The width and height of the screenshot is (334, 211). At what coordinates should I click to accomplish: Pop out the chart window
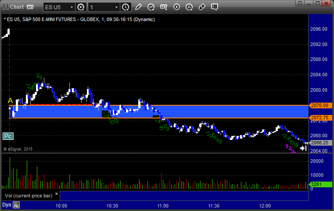coord(300,3)
